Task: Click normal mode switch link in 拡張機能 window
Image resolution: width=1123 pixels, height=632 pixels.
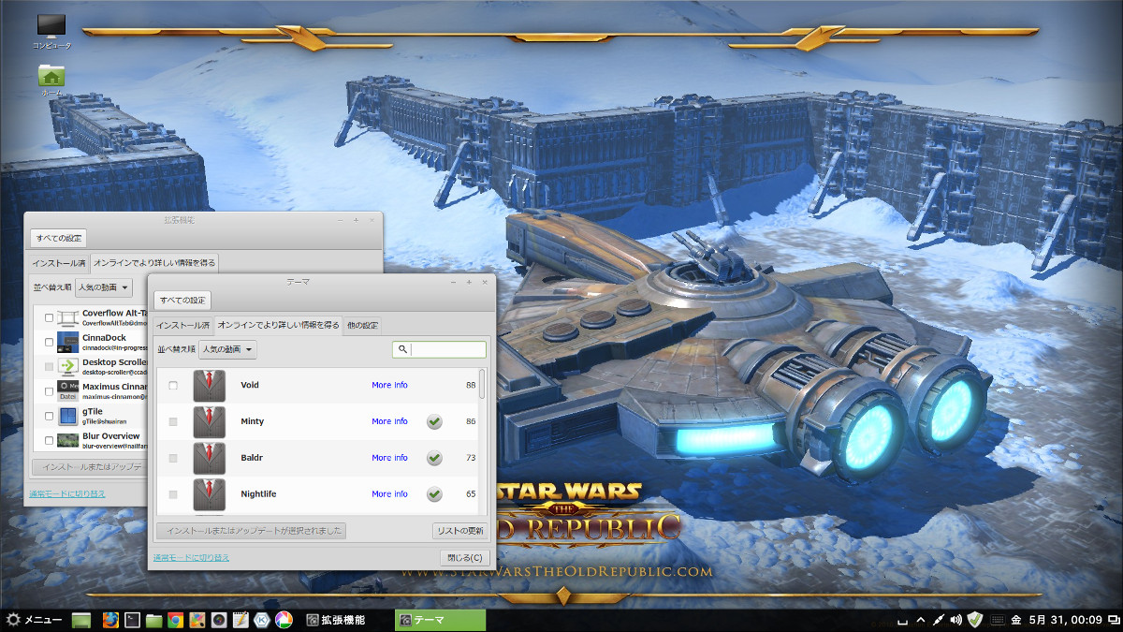Action: tap(66, 493)
